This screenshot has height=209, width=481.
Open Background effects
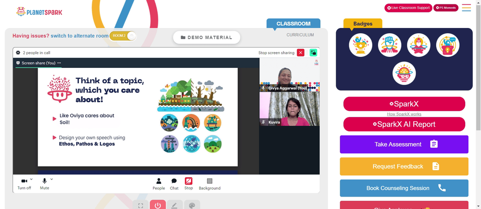tap(210, 184)
